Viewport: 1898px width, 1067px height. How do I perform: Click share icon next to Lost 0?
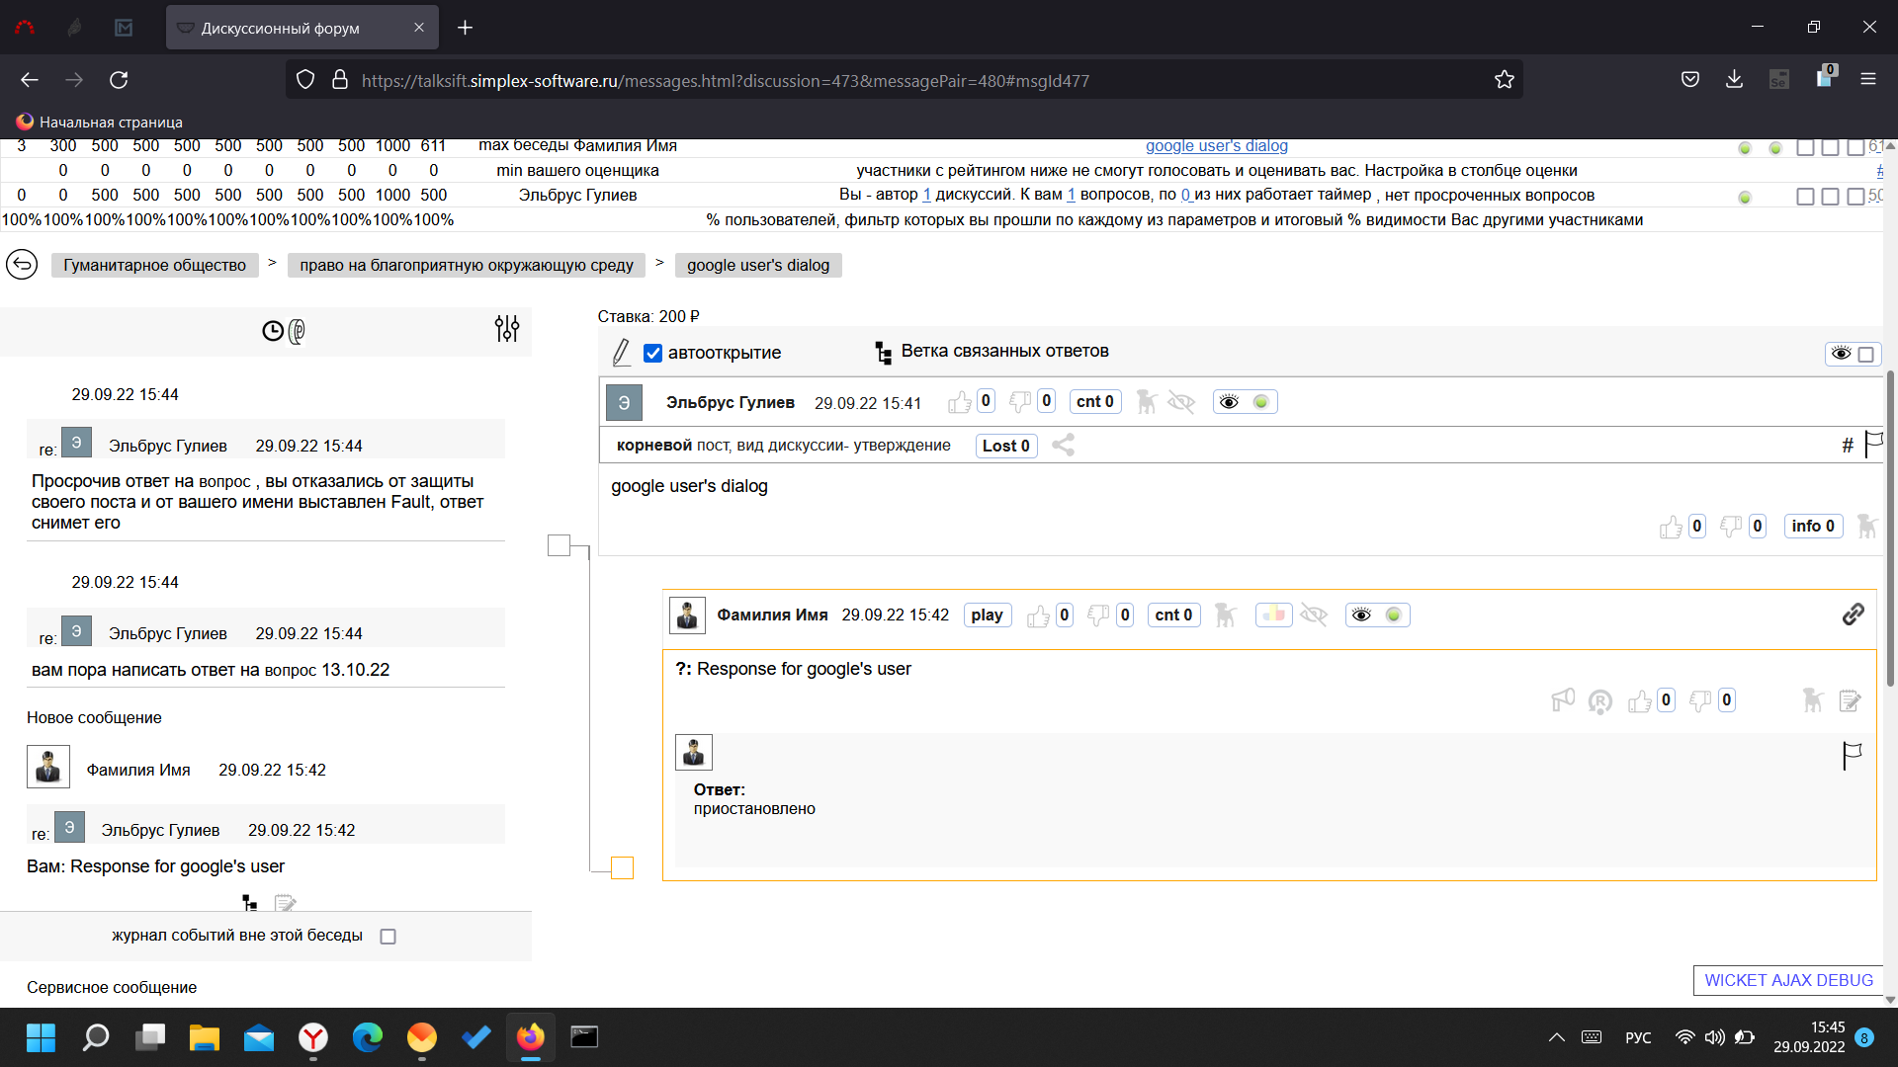pyautogui.click(x=1064, y=446)
